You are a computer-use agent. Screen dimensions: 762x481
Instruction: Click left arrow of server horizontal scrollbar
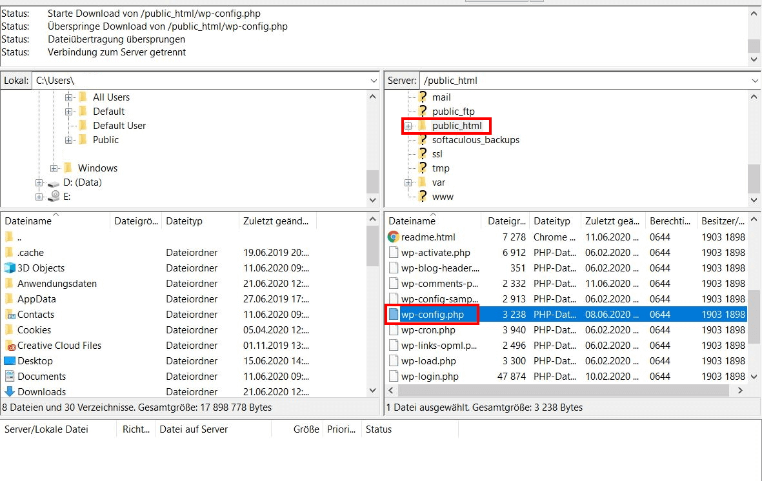391,390
